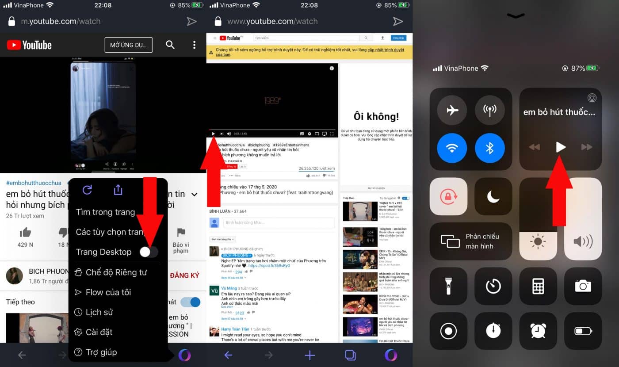This screenshot has height=367, width=619.
Task: Open the Calculator from Control Center
Action: click(538, 287)
